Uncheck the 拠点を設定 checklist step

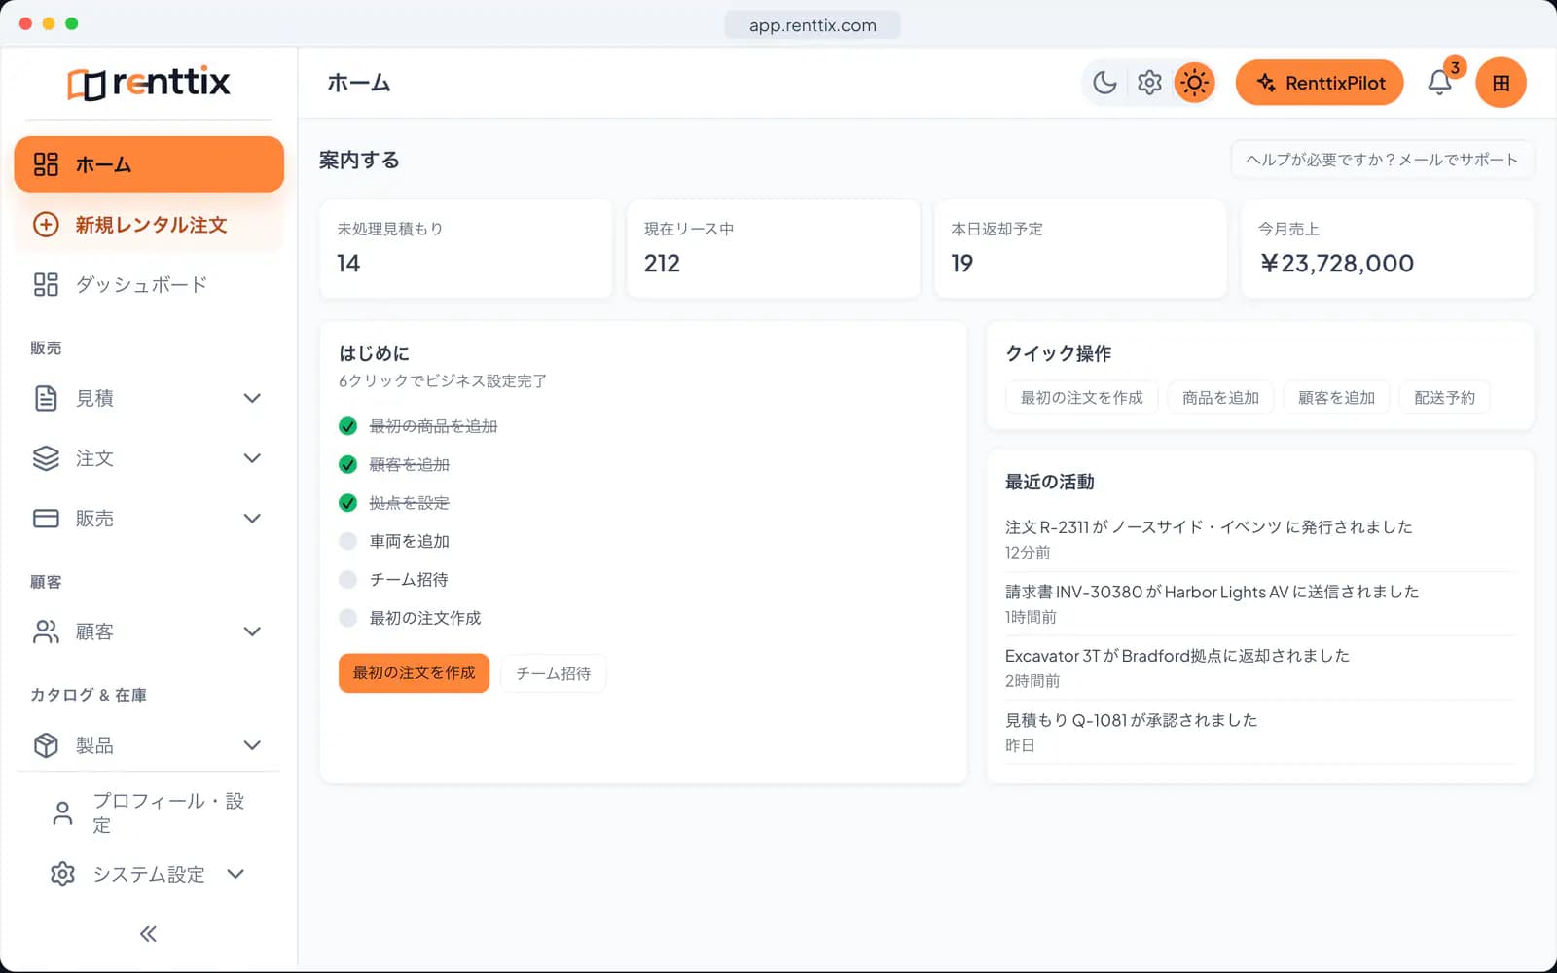347,503
